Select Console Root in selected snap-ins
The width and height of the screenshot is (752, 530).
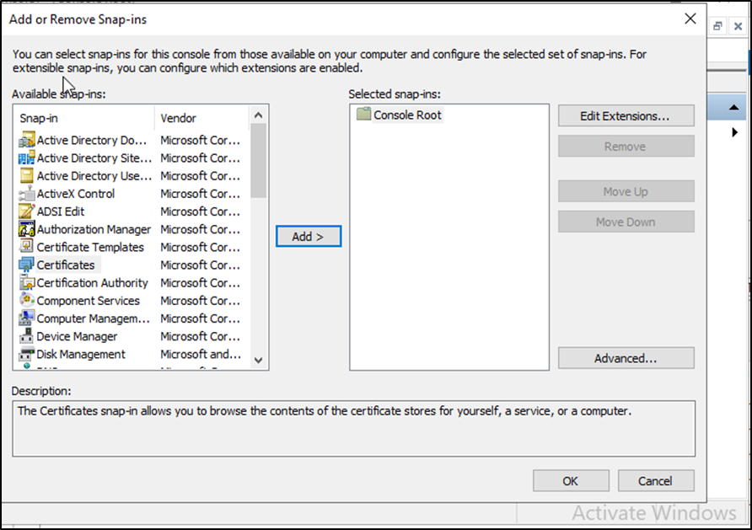point(406,115)
